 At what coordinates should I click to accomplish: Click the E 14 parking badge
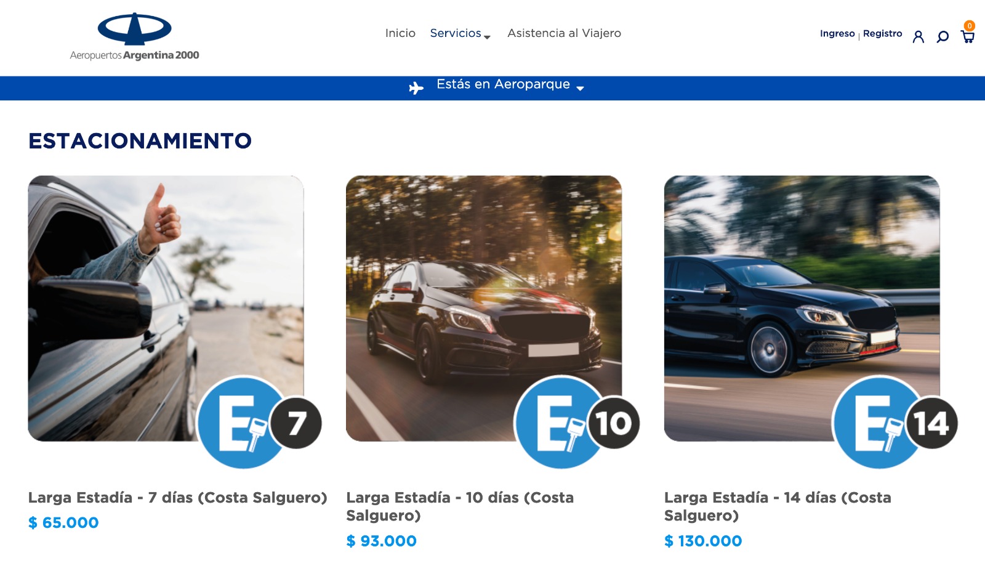895,423
